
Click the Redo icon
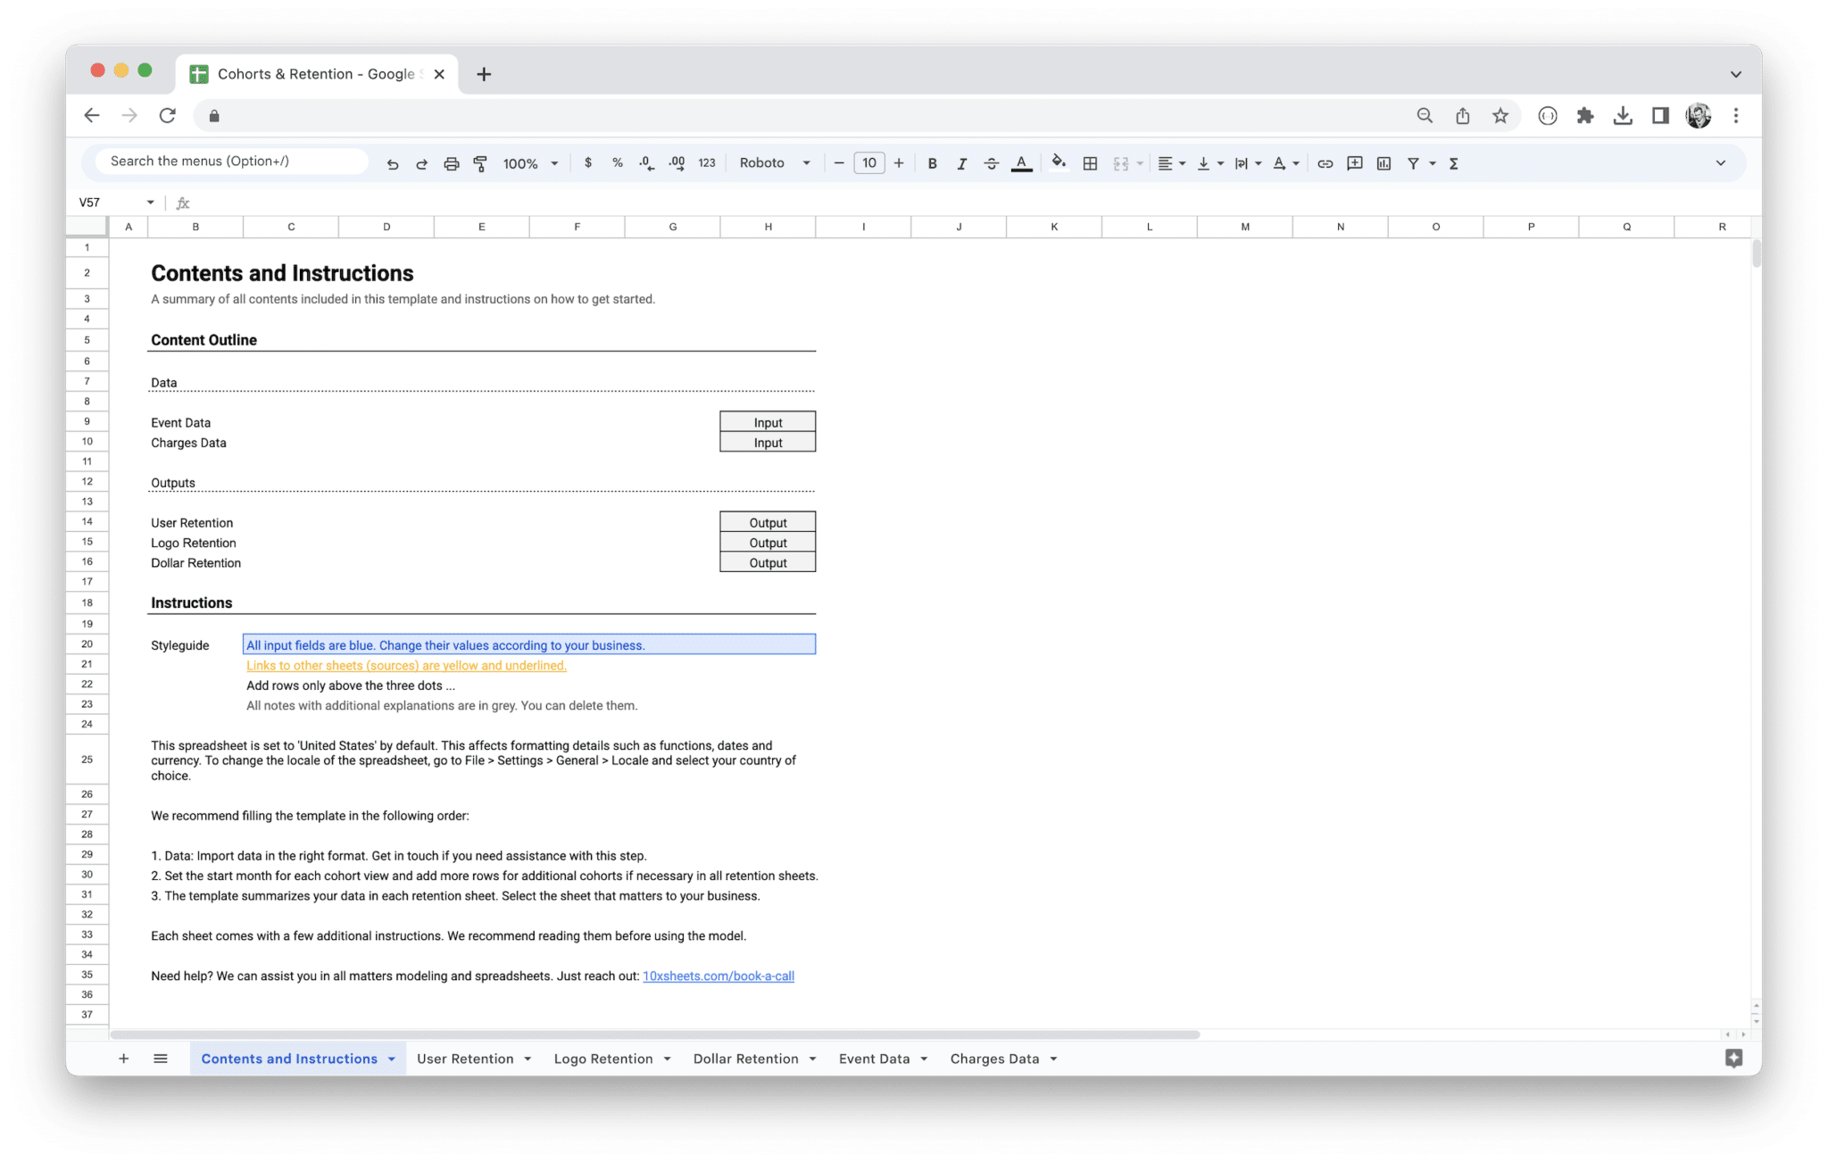click(x=421, y=162)
